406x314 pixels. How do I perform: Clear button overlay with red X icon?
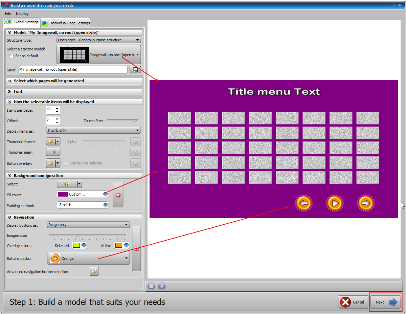(136, 163)
